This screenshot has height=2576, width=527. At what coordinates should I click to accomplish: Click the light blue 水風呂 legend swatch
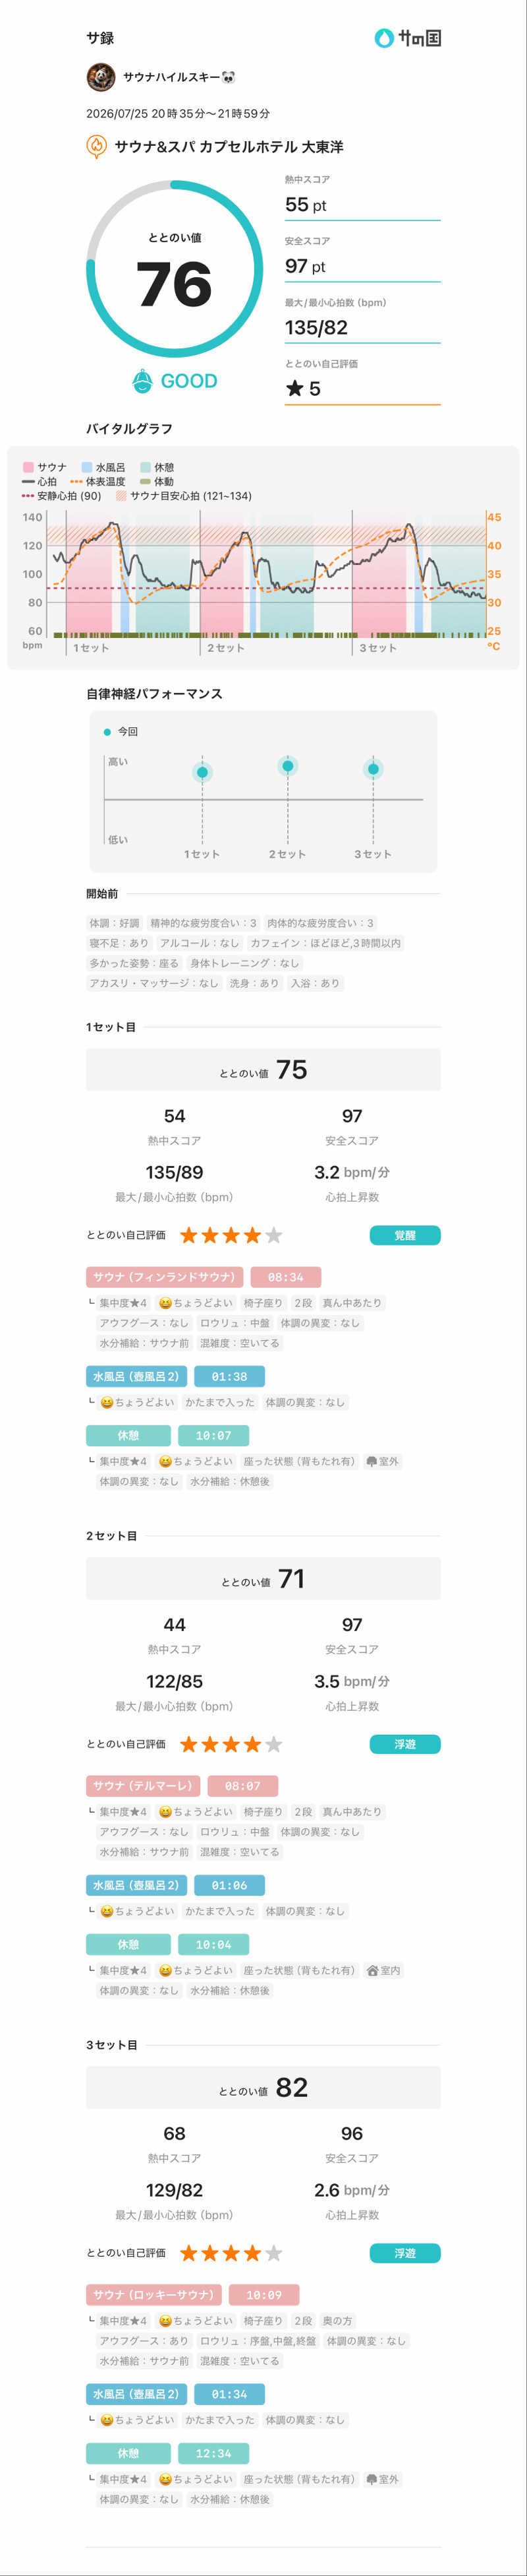87,467
